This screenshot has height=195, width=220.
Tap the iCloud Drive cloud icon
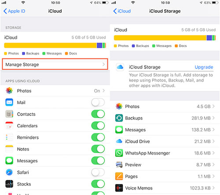[119, 141]
